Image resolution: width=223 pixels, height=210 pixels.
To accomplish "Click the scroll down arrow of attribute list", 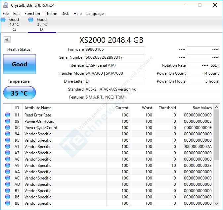I will click(x=217, y=204).
